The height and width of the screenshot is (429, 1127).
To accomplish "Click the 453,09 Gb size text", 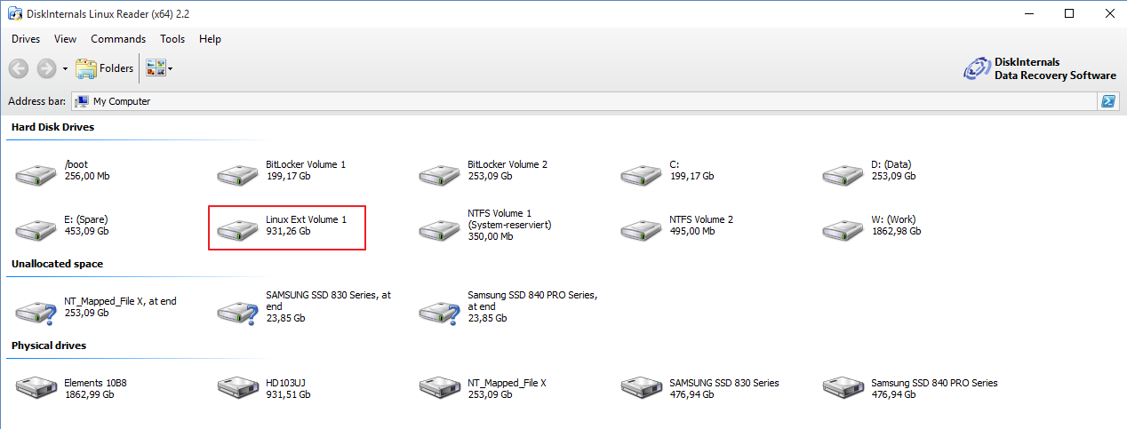I will coord(87,231).
